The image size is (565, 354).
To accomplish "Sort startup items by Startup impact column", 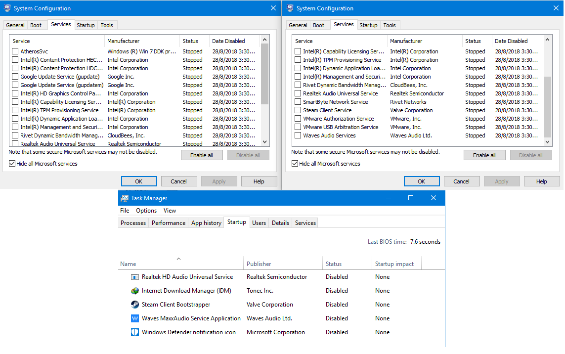I will click(x=394, y=264).
